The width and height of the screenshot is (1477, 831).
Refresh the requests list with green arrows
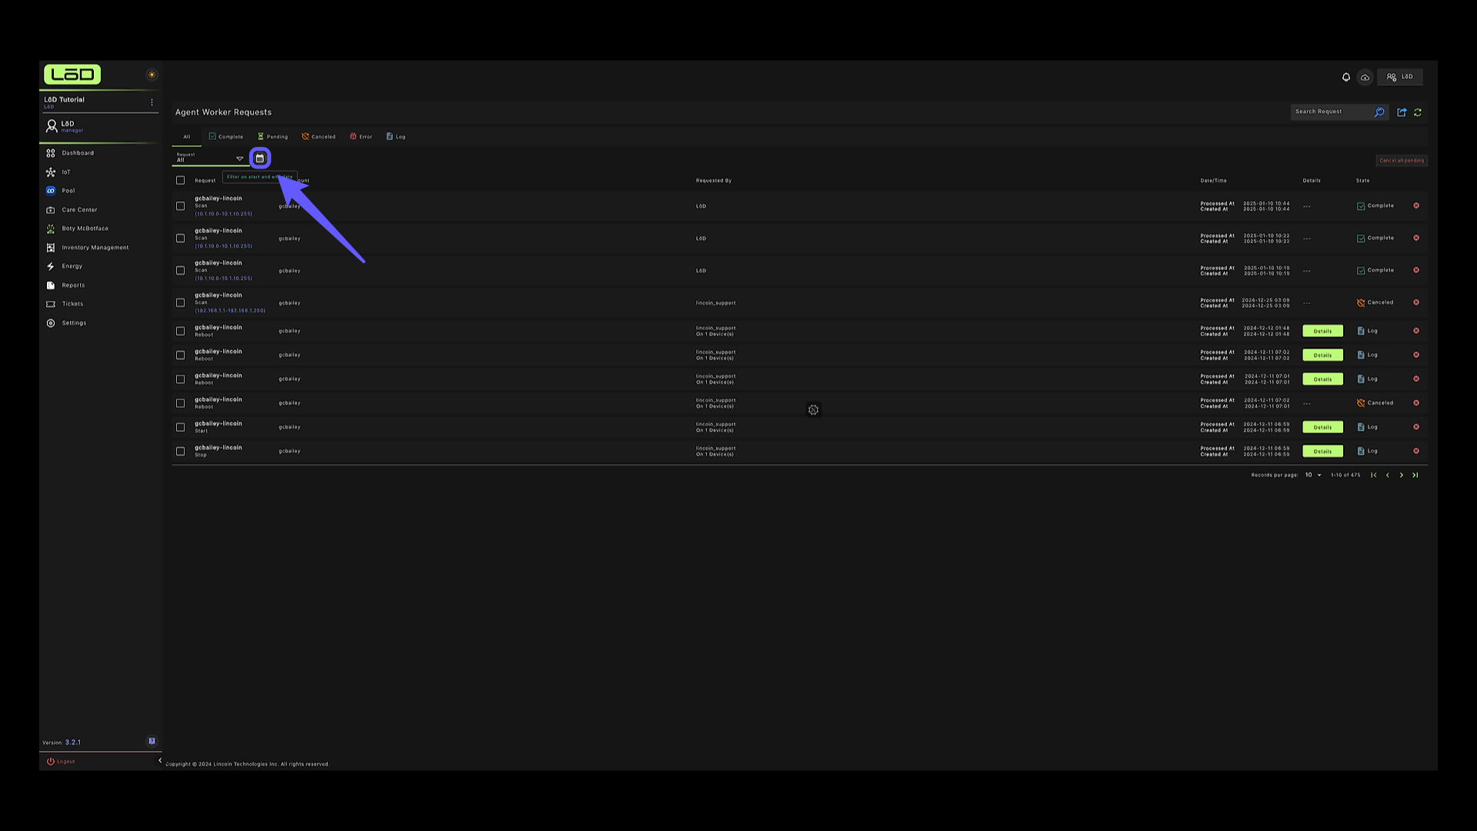click(1418, 112)
